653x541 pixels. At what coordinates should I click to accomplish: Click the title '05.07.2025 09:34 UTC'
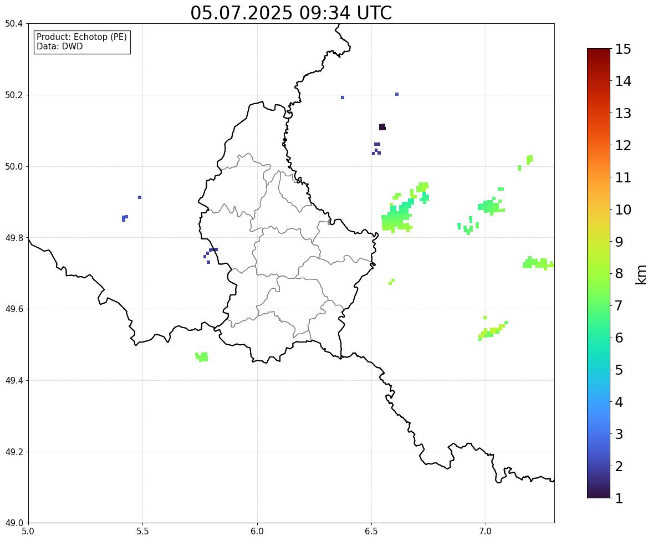(291, 13)
